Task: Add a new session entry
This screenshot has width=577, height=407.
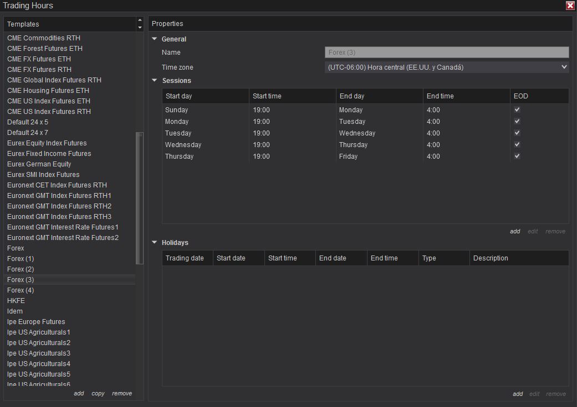Action: click(515, 232)
